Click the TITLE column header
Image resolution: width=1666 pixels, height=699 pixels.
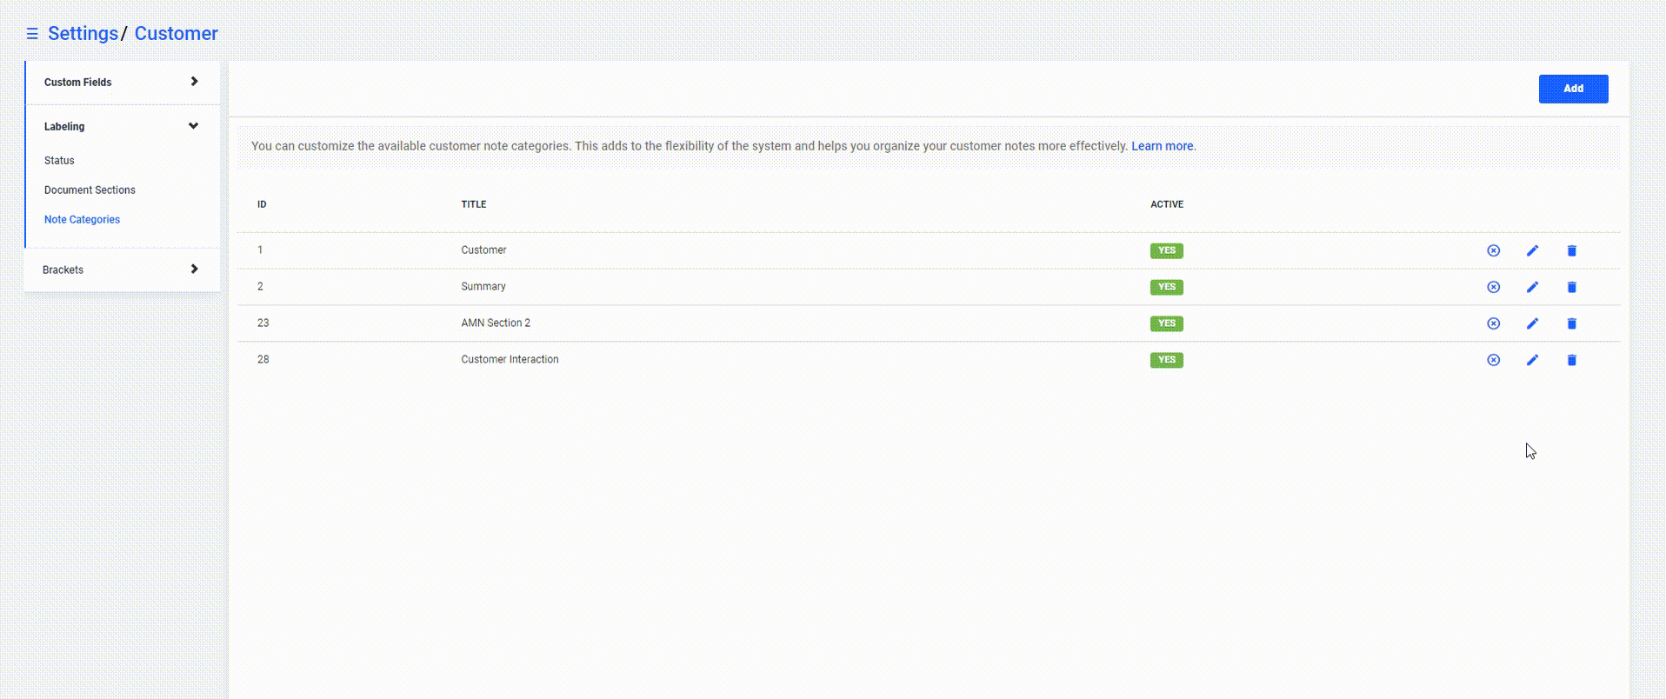point(473,204)
